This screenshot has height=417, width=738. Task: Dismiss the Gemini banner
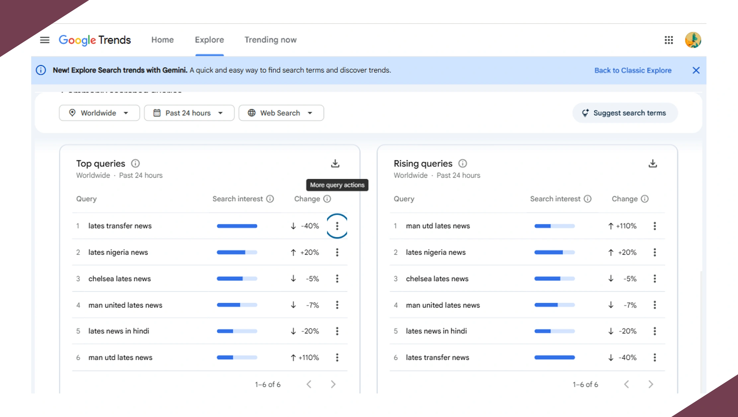click(696, 70)
